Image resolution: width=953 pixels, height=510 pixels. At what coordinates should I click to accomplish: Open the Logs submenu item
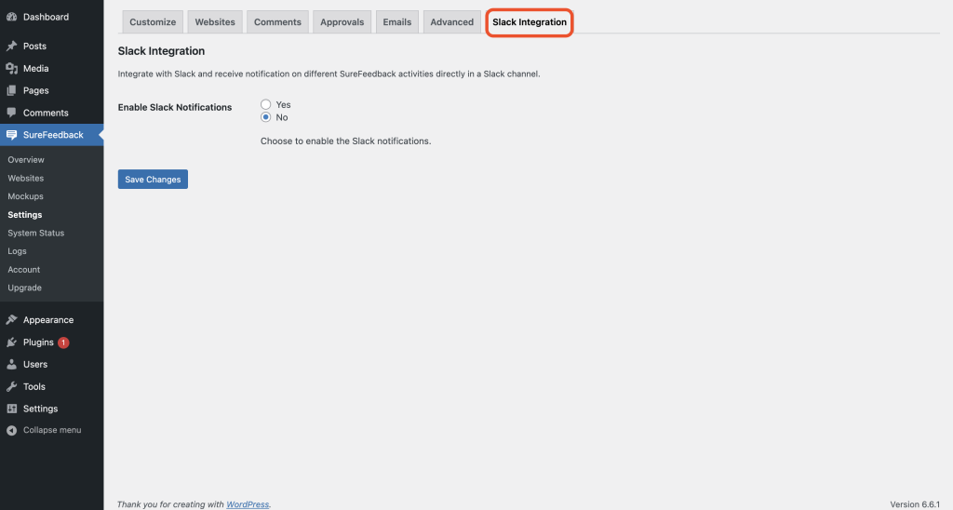17,251
